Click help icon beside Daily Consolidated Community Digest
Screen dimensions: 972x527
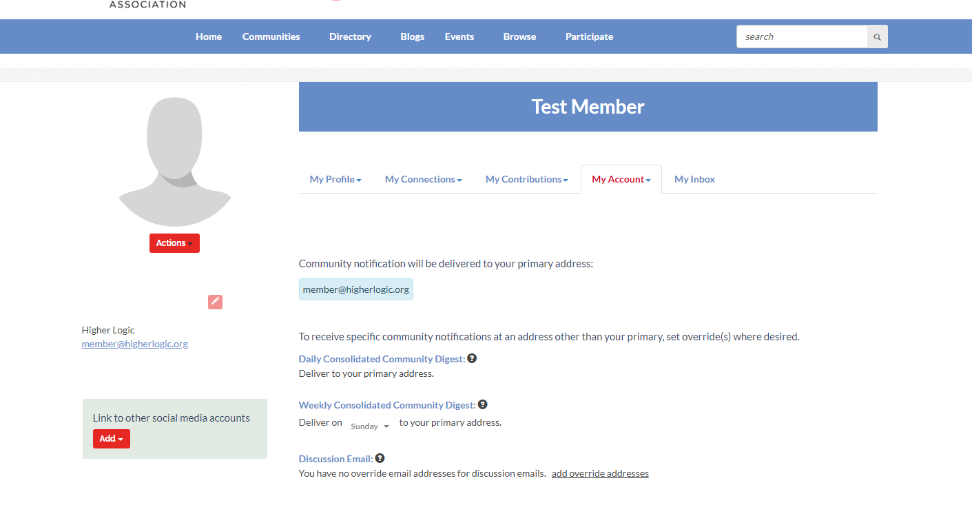472,358
